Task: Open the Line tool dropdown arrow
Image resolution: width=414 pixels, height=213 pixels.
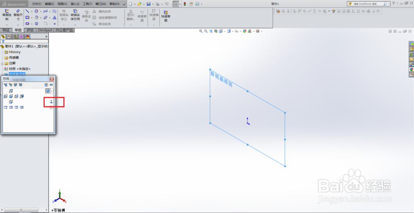Action: 32,12
